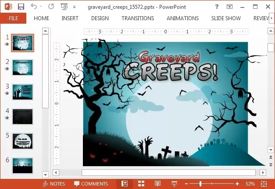Image resolution: width=275 pixels, height=189 pixels.
Task: Launch Slide Show from status bar icon
Action: (x=174, y=184)
